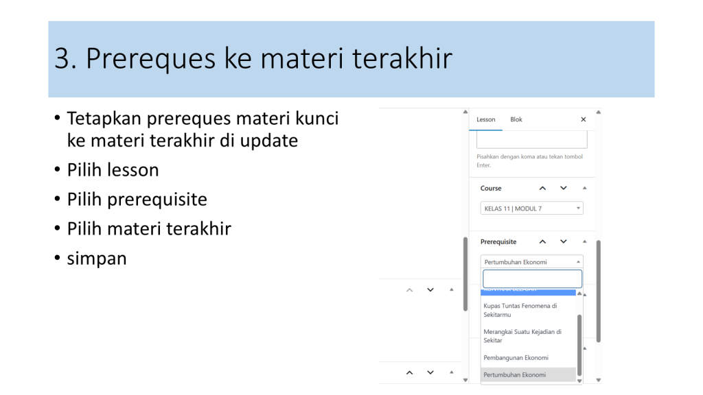Image resolution: width=703 pixels, height=395 pixels.
Task: Click the prerequisite list scrollbar thumb
Action: click(x=579, y=343)
